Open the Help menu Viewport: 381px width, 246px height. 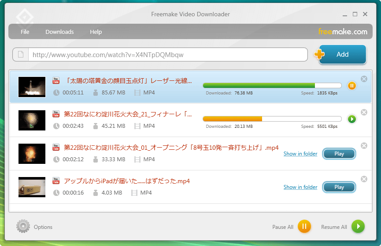tap(96, 32)
